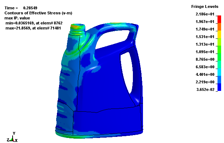The height and width of the screenshot is (143, 224).
Task: Click the Contours of Effective Stress title
Action: pos(38,13)
